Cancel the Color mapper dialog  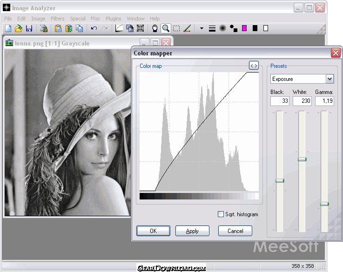click(x=235, y=231)
